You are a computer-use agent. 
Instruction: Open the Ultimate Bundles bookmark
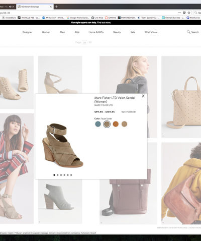coord(173,18)
